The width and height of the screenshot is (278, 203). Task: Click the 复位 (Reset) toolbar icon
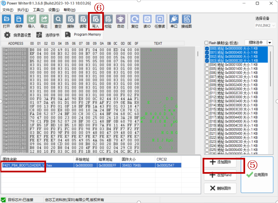pyautogui.click(x=135, y=21)
